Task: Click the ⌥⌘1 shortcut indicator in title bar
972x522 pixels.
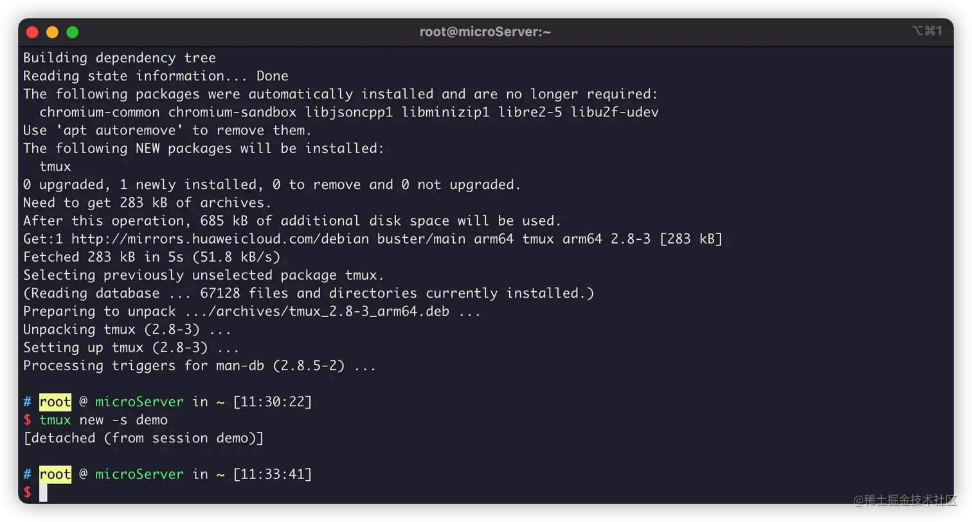Action: click(926, 31)
